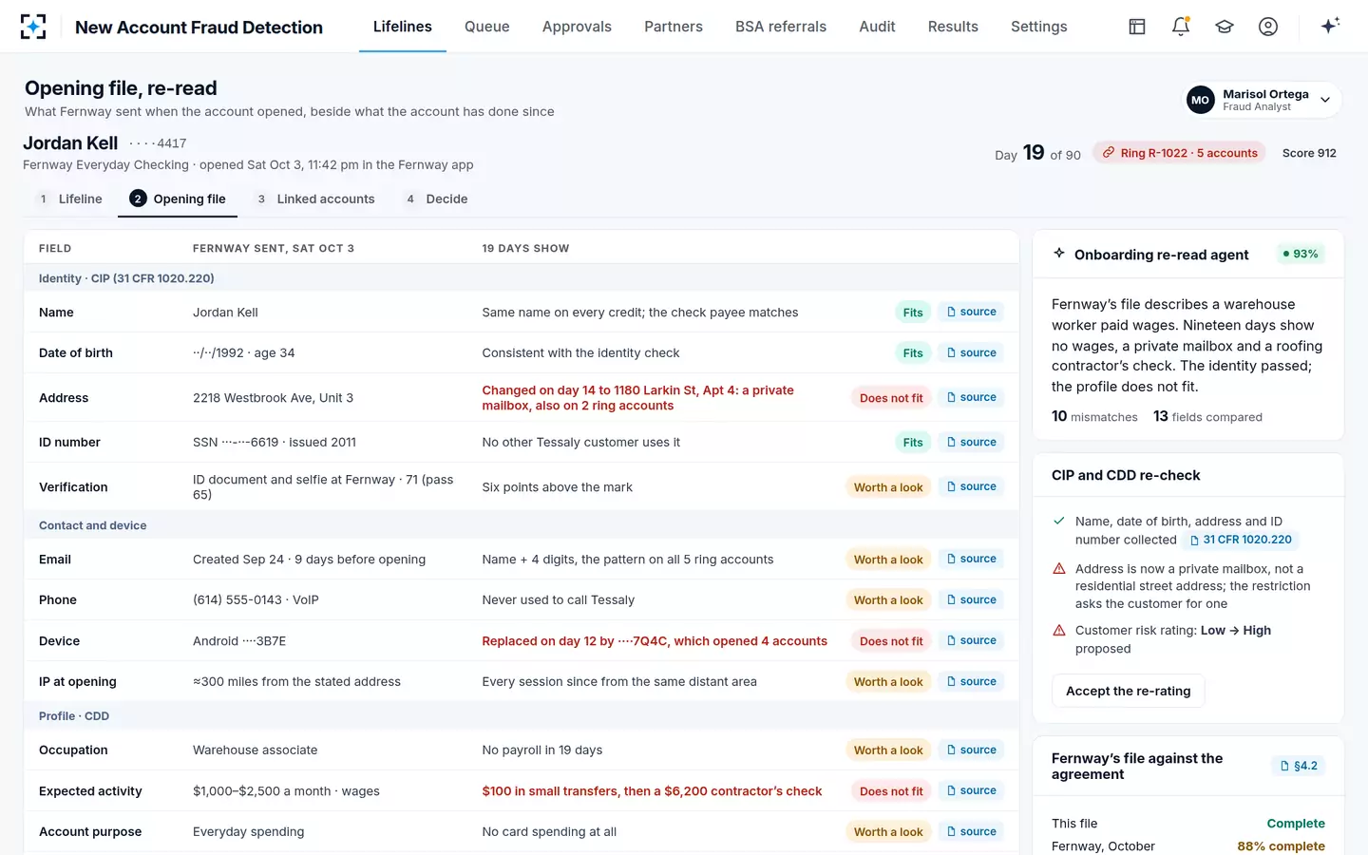Open the Partners tab
Screen dimensions: 1368x855
tap(674, 27)
